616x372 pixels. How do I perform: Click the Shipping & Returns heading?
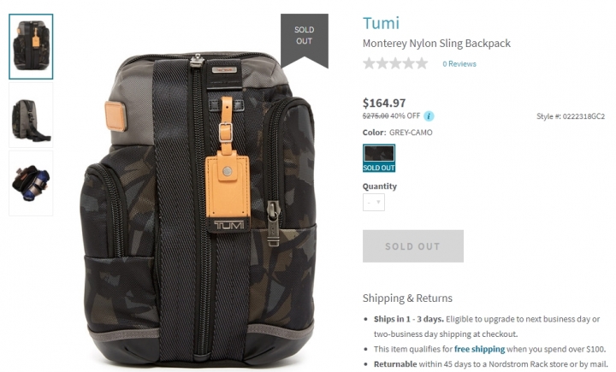(x=407, y=298)
